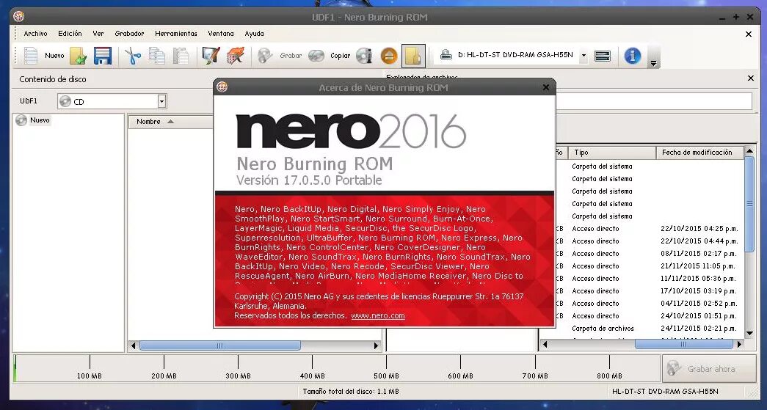Click the explorer scroll up arrow
767x410 pixels.
pos(749,151)
